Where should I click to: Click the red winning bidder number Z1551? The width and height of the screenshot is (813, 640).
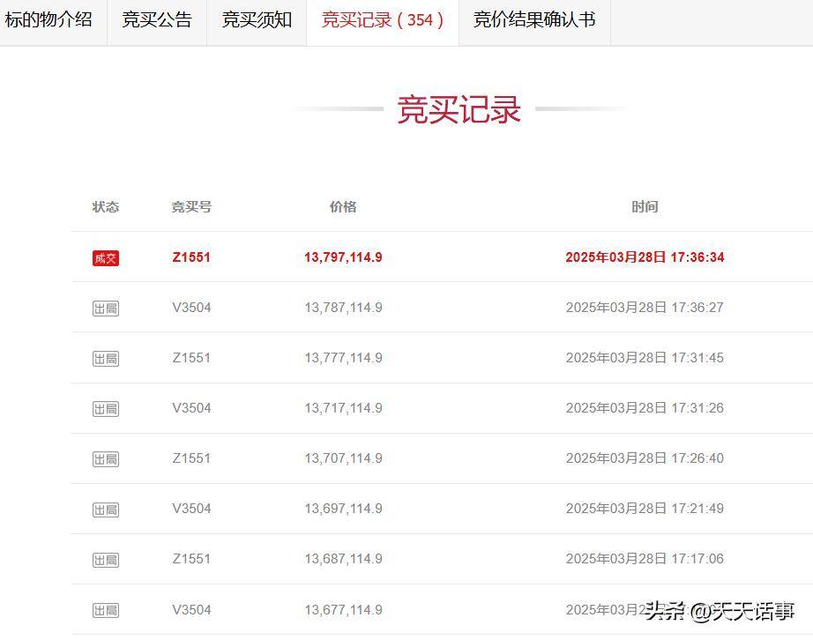(x=191, y=257)
